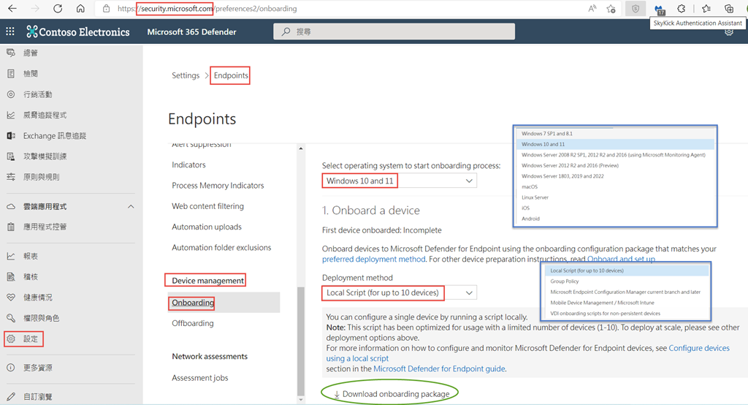Viewport: 748px width, 405px height.
Task: Click Download onboarding package
Action: 392,394
